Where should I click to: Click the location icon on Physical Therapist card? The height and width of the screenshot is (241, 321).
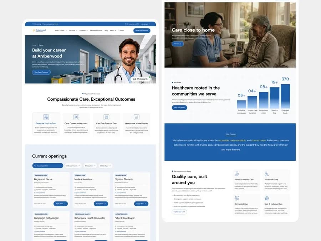pos(116,187)
